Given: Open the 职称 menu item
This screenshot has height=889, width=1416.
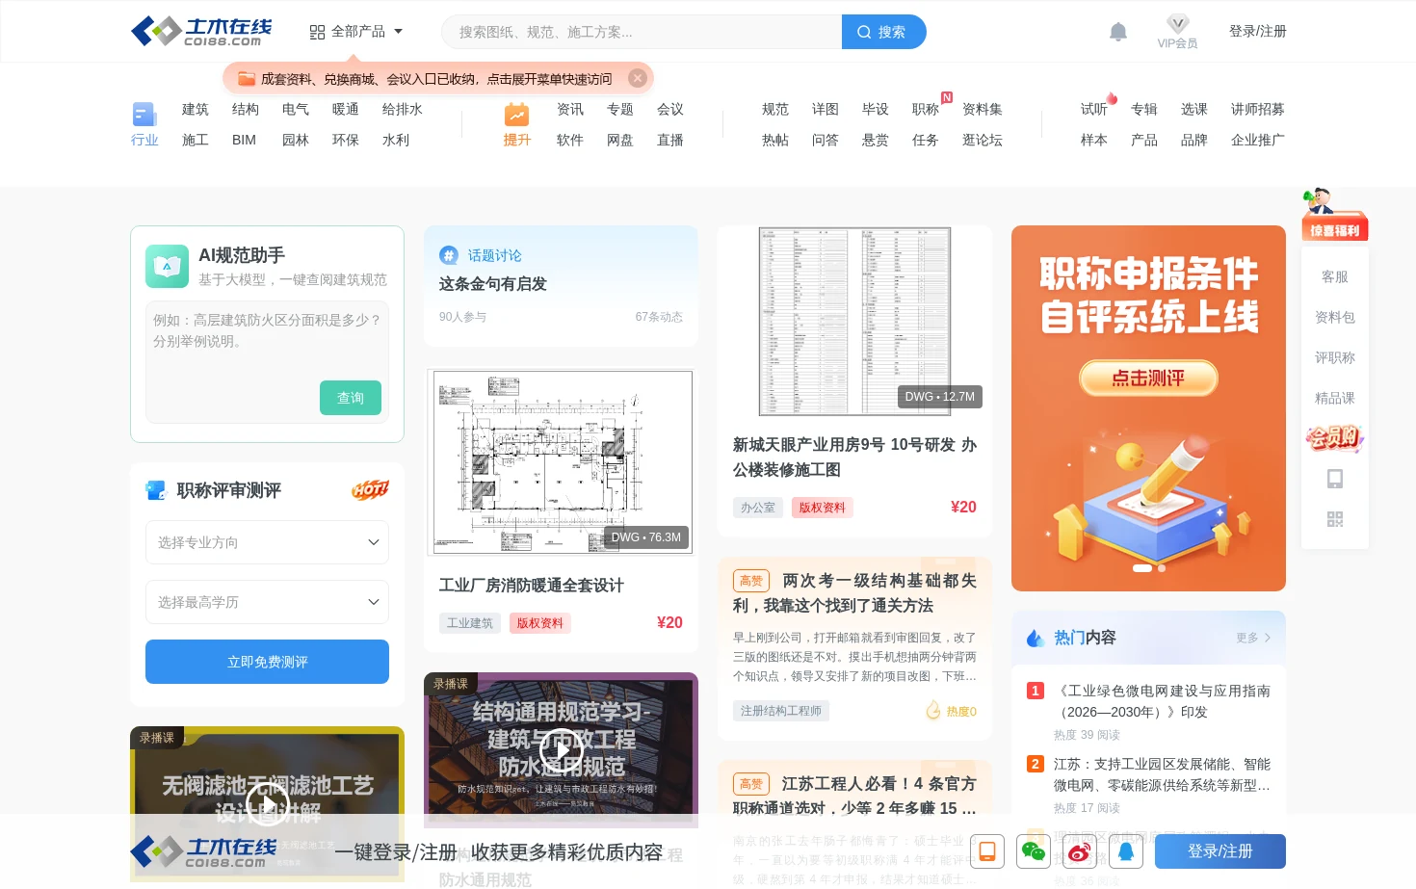Looking at the screenshot, I should point(926,109).
